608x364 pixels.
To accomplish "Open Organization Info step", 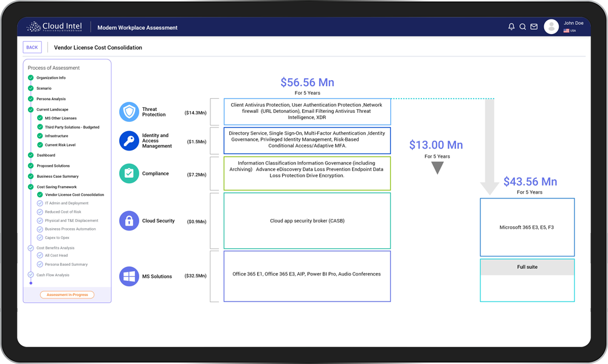I will [51, 78].
